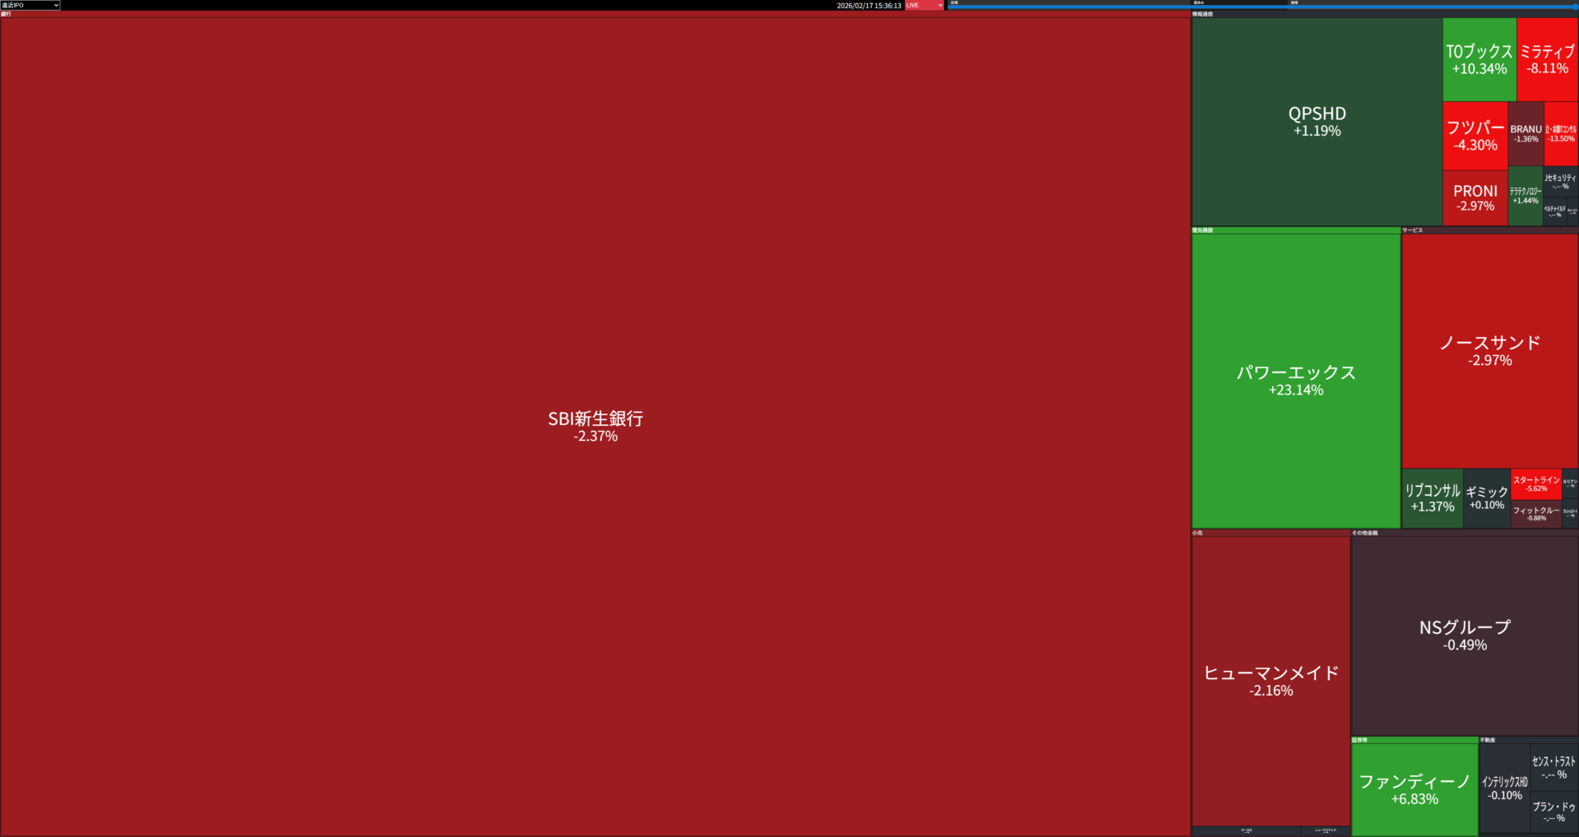Select the PRONI -2.97% tile
Image resolution: width=1579 pixels, height=837 pixels.
[1475, 197]
